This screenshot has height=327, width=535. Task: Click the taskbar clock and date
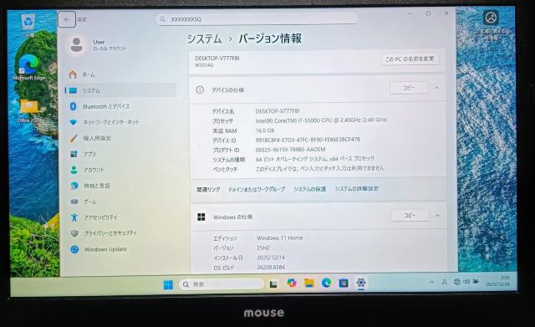click(x=497, y=281)
